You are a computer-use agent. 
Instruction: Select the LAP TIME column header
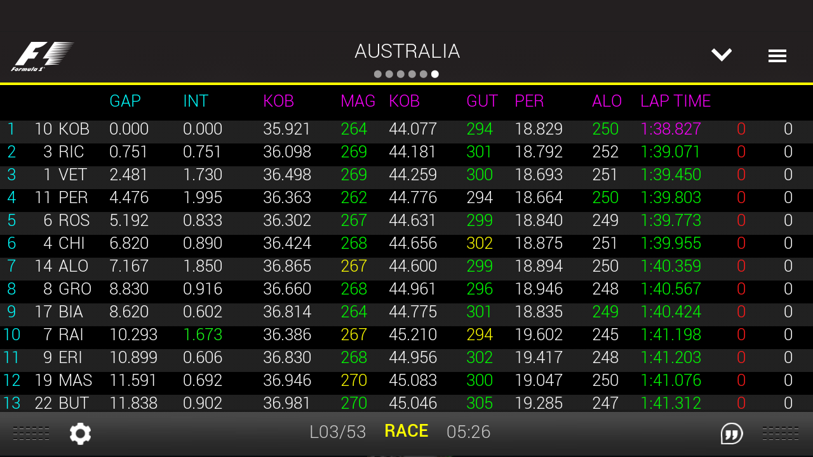pos(675,101)
